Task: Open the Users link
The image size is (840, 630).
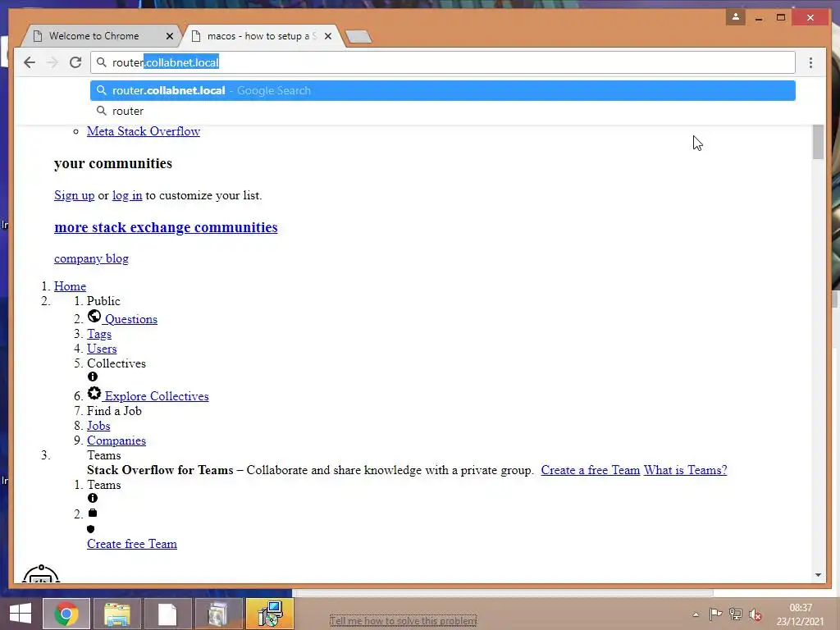Action: tap(102, 349)
